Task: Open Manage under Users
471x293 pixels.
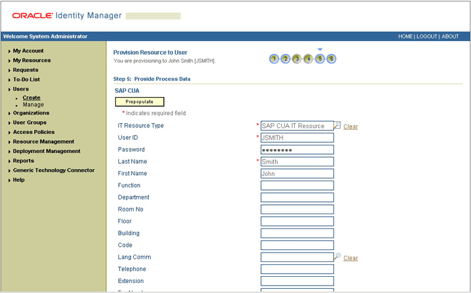Action: tap(34, 104)
